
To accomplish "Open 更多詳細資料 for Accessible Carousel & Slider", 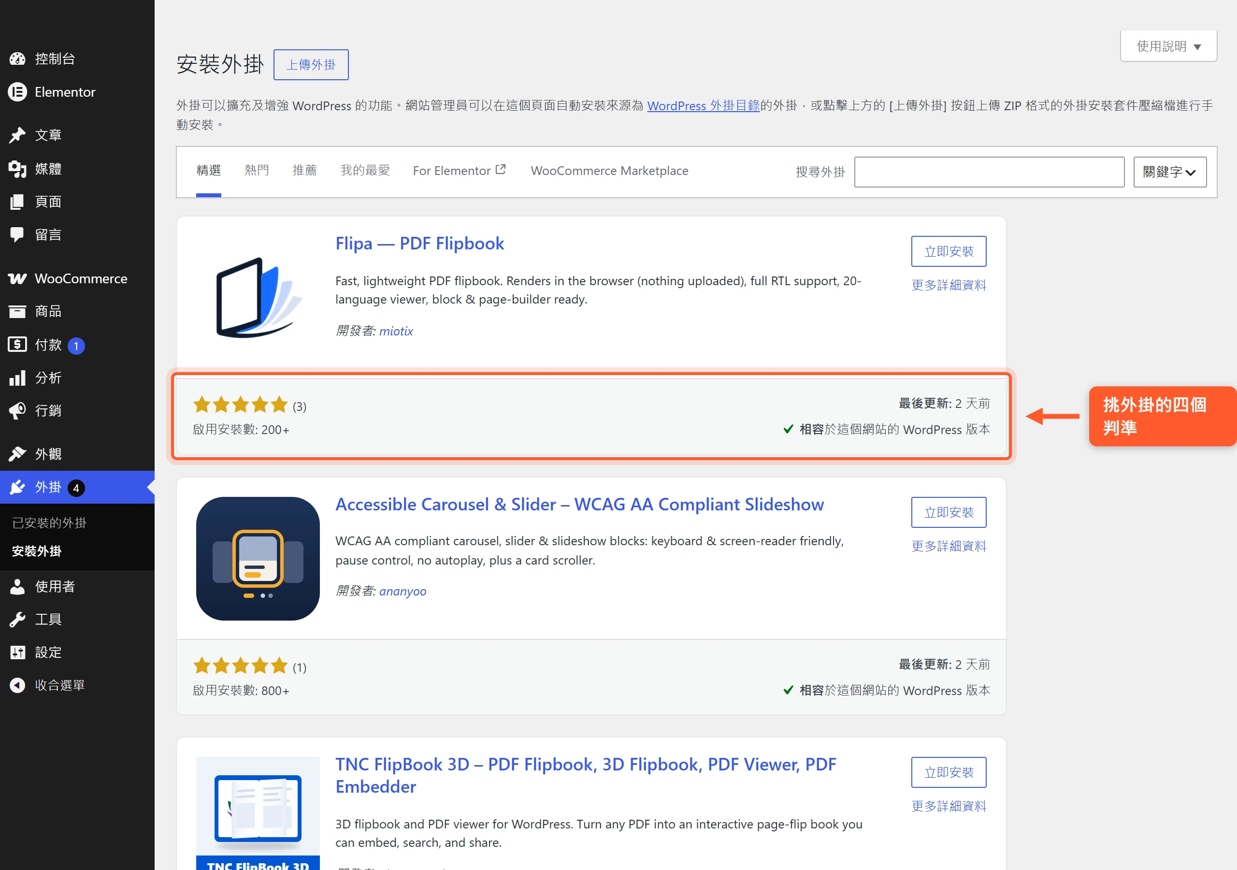I will pos(948,546).
